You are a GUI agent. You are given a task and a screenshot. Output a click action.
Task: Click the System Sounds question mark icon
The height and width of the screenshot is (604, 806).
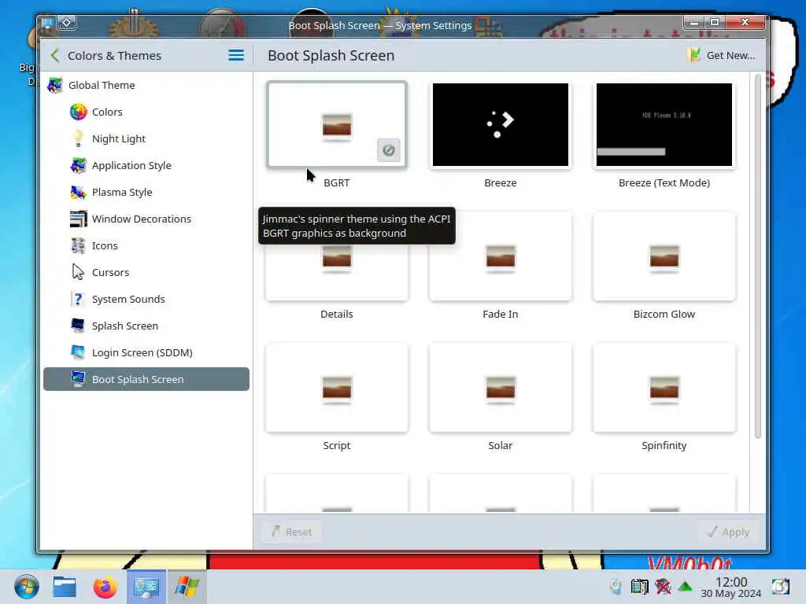pos(78,299)
